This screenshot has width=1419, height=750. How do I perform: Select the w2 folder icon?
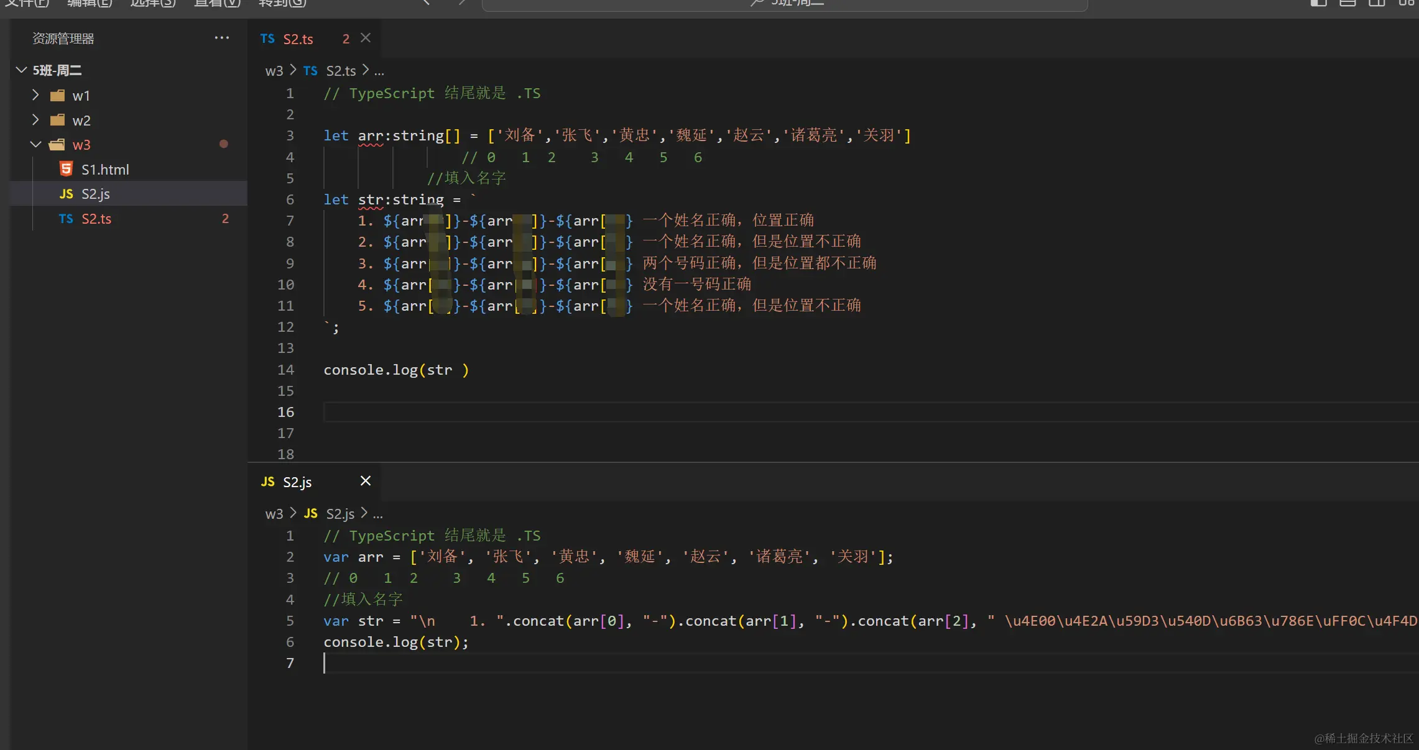click(x=57, y=120)
